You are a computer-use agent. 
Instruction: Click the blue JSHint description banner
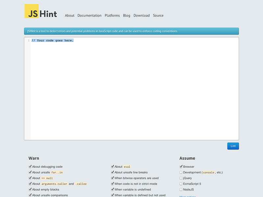tap(131, 31)
